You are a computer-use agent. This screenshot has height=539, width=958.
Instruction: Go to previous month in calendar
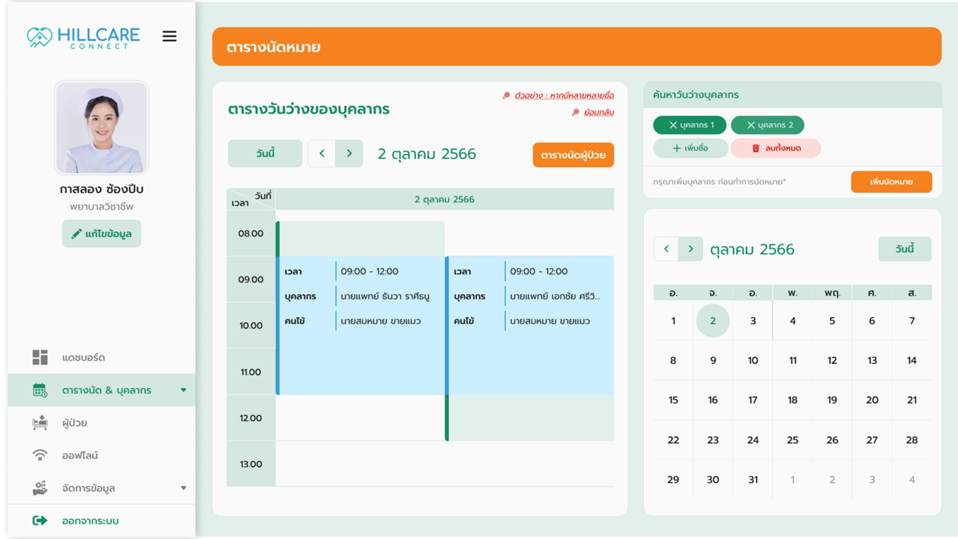(666, 249)
